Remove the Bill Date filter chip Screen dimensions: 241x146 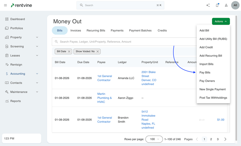(69, 51)
